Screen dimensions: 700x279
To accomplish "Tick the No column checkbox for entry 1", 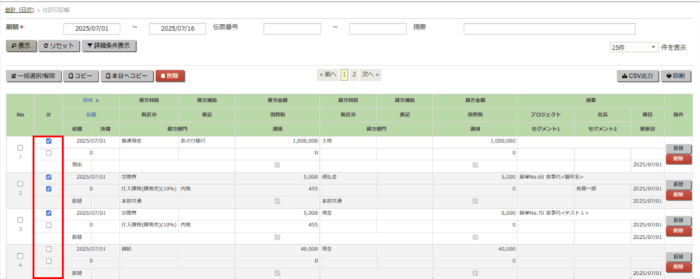I will coord(20,147).
